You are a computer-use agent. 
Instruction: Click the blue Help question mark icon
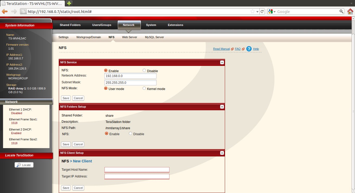pyautogui.click(x=249, y=49)
